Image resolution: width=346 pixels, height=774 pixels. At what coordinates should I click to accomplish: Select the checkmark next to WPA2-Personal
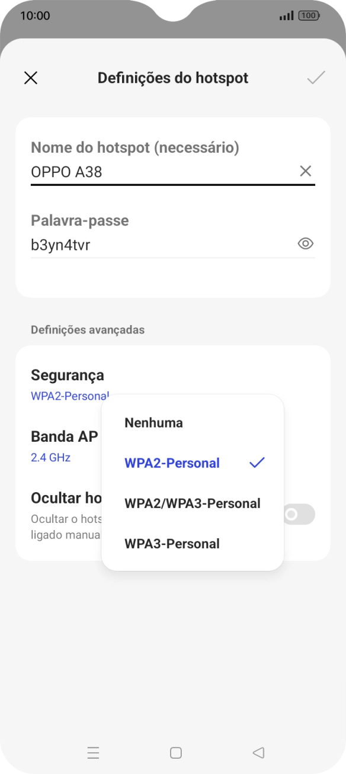[256, 463]
